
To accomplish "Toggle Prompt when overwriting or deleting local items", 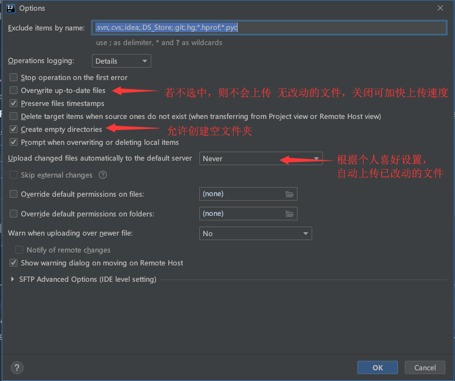I will (14, 142).
